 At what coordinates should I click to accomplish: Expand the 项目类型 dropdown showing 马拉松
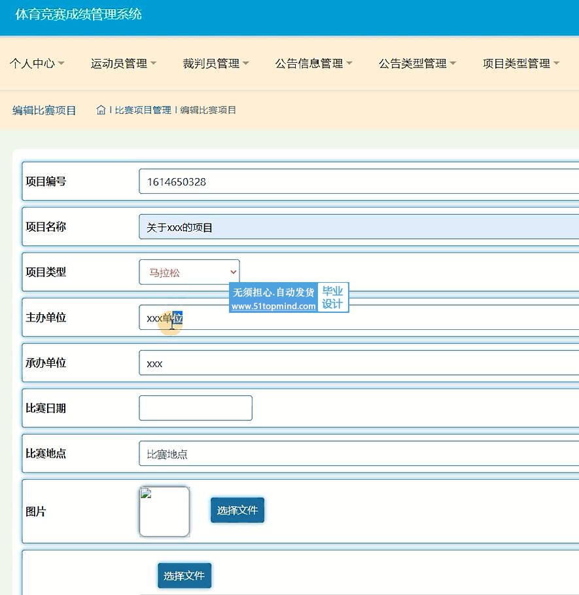pyautogui.click(x=189, y=272)
